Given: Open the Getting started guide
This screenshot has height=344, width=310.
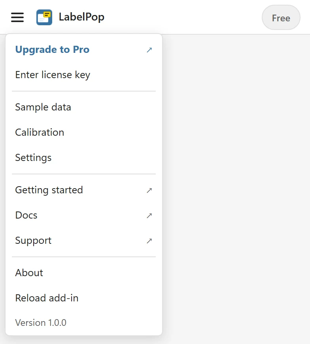Looking at the screenshot, I should tap(84, 190).
